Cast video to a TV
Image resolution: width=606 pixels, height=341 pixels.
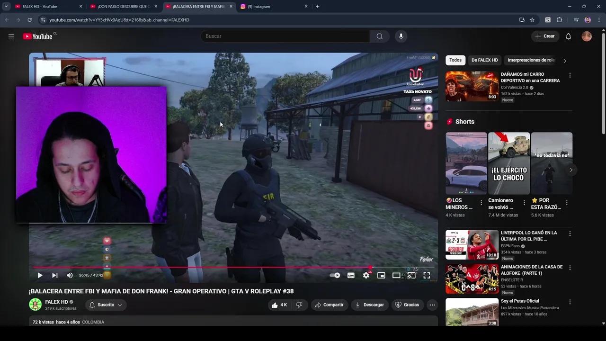tap(411, 275)
